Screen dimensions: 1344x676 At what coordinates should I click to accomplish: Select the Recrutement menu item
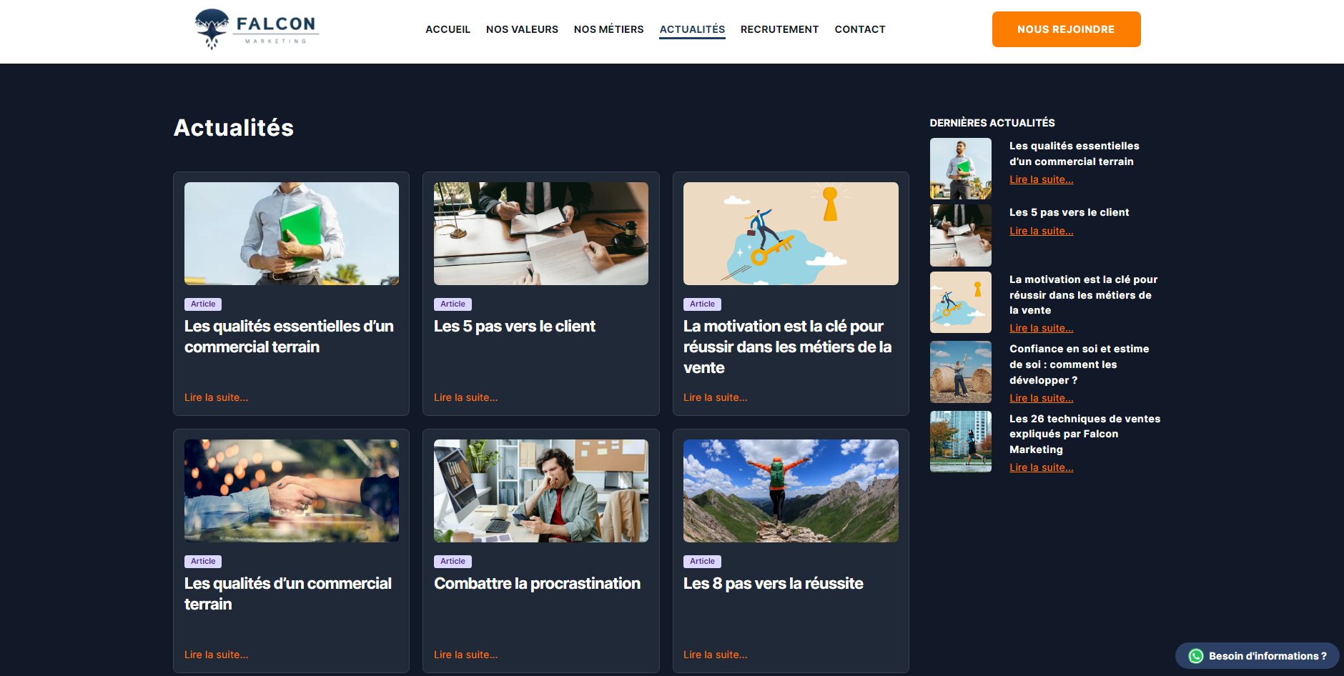(779, 29)
